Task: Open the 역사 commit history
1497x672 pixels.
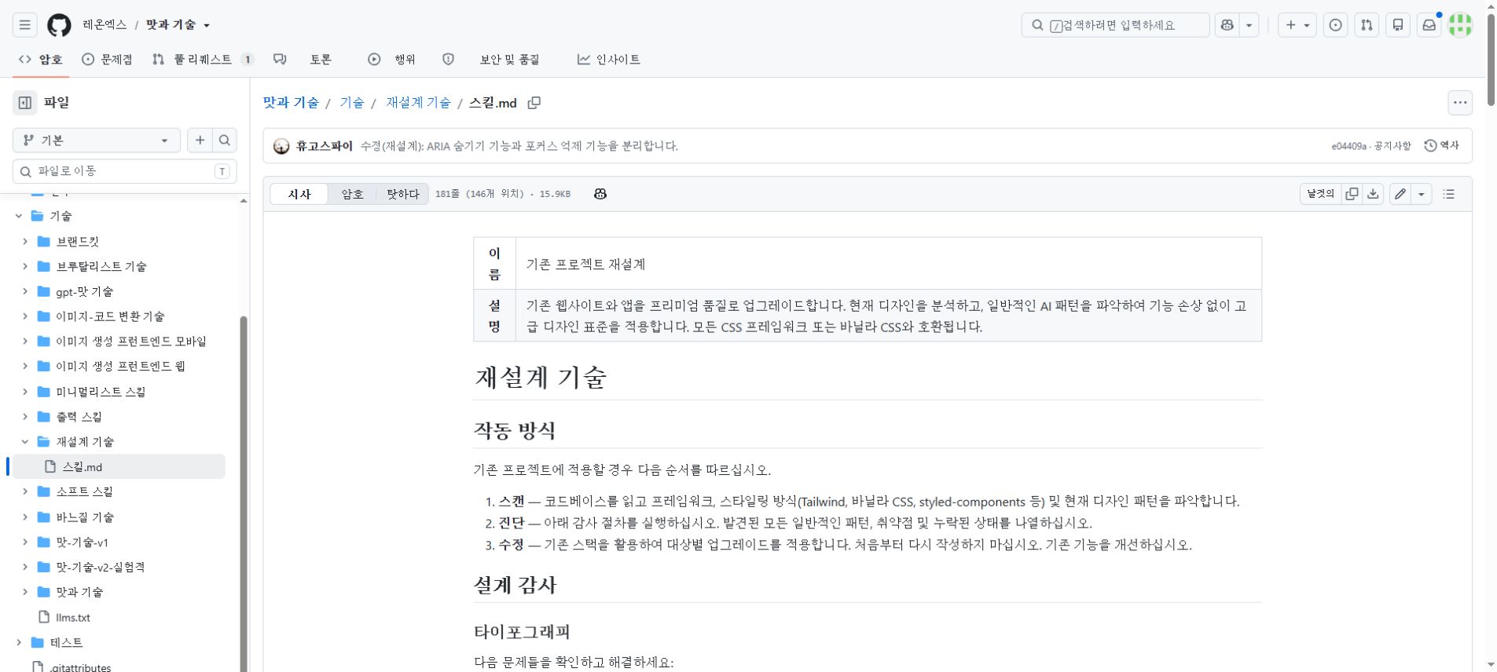Action: (x=1441, y=145)
